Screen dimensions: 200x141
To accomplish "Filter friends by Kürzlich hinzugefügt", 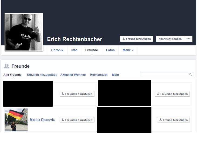I will tap(42, 75).
